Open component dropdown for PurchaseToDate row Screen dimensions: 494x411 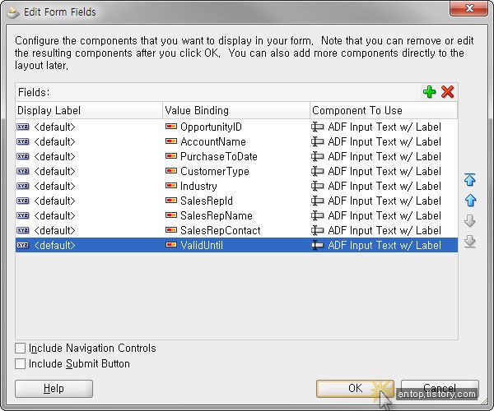click(x=384, y=156)
